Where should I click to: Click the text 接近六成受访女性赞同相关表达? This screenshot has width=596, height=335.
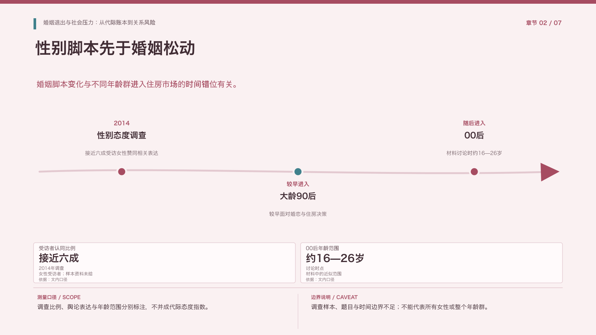coord(121,153)
